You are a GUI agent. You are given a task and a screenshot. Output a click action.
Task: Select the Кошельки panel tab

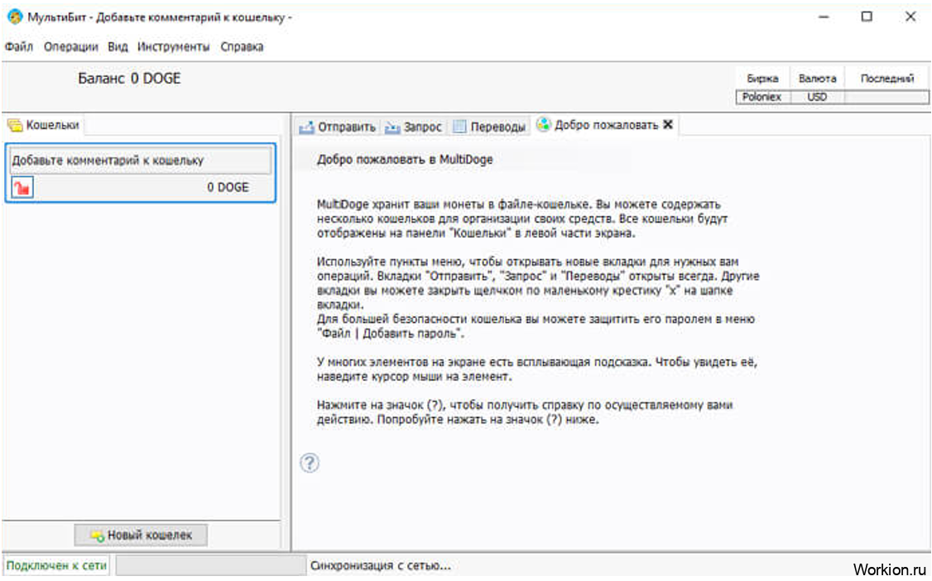pyautogui.click(x=45, y=125)
